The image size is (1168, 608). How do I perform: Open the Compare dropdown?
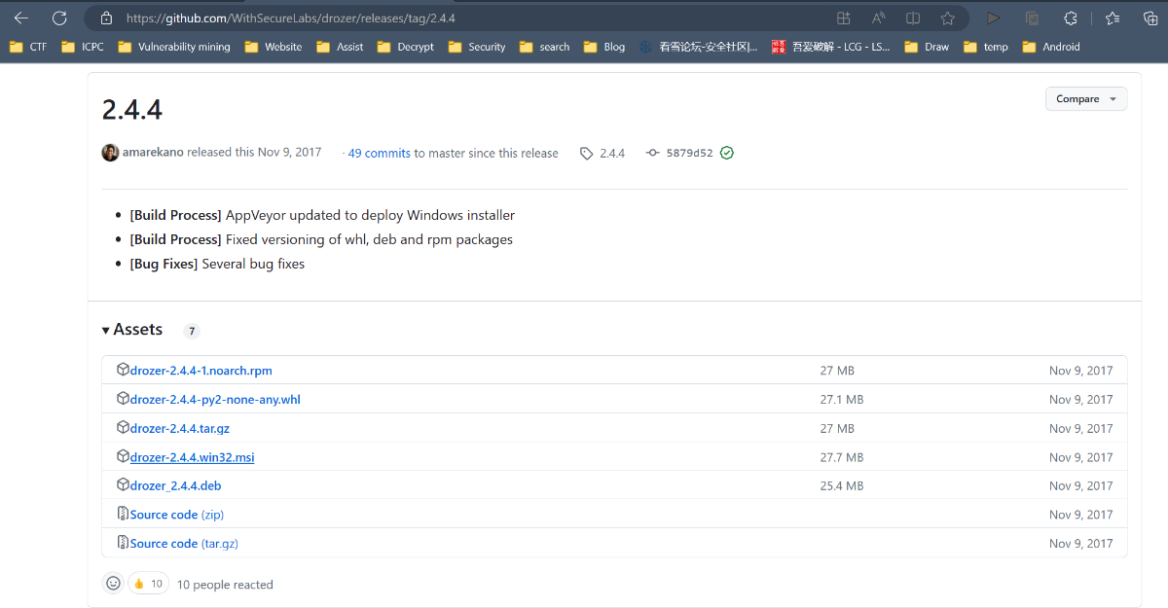tap(1086, 99)
